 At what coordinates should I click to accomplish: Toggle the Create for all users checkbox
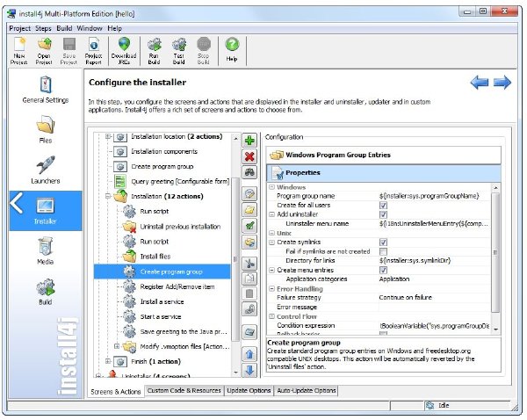click(383, 205)
